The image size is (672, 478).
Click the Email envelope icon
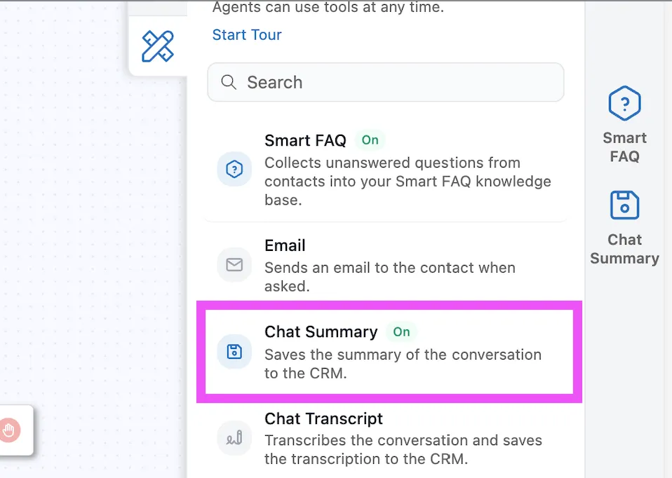234,264
